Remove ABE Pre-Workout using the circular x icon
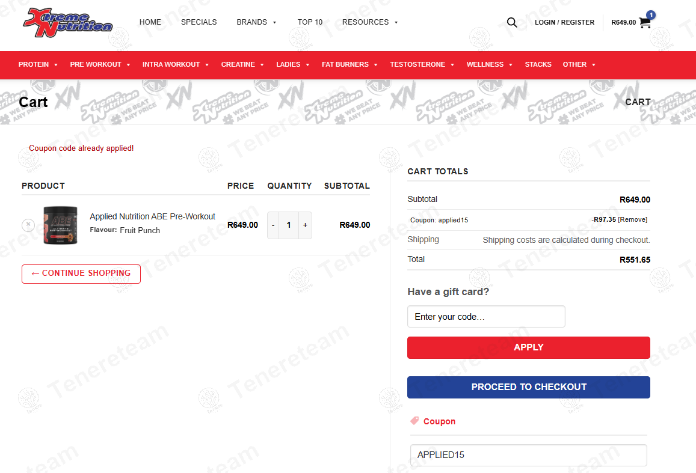Viewport: 696px width, 473px height. click(28, 225)
